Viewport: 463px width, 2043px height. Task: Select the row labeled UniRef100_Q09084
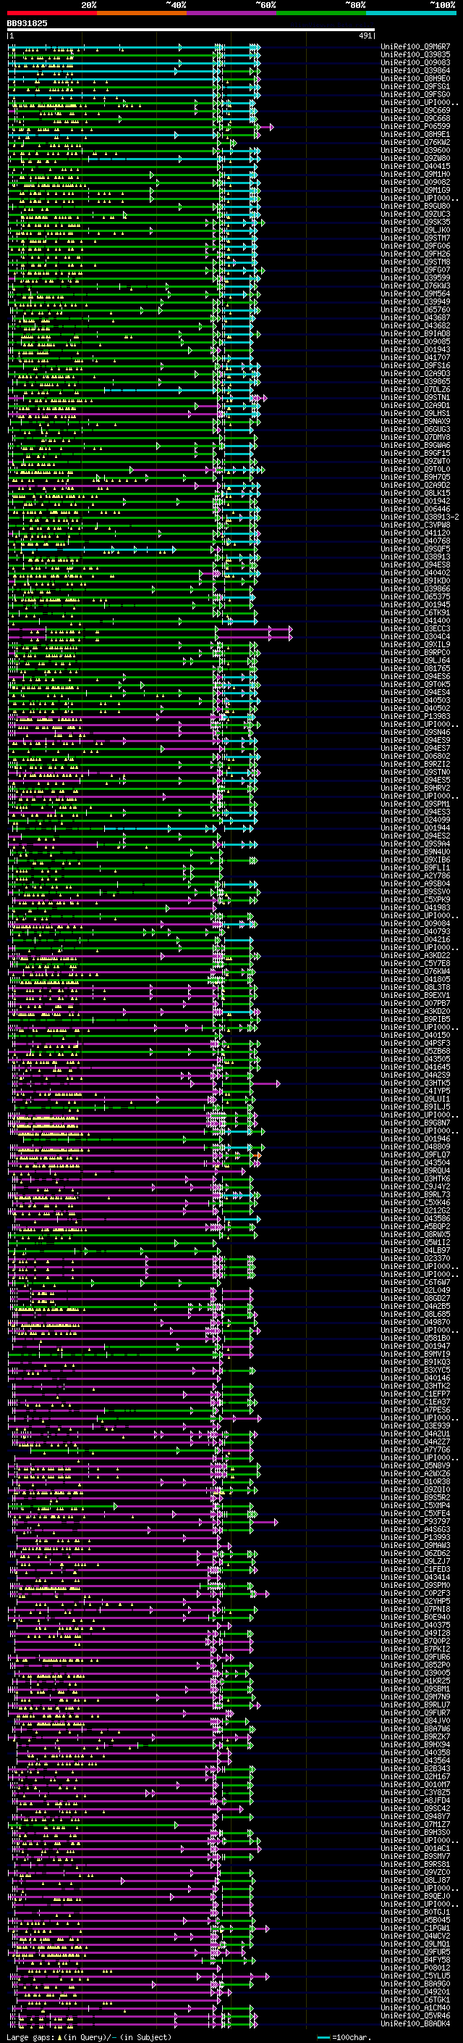point(415,923)
